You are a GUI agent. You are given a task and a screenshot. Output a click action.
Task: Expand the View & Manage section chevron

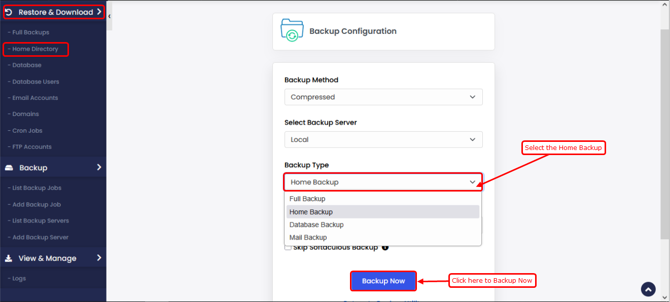[99, 258]
